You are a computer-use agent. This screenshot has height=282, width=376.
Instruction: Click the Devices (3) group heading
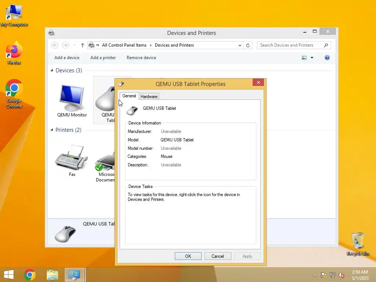point(69,70)
